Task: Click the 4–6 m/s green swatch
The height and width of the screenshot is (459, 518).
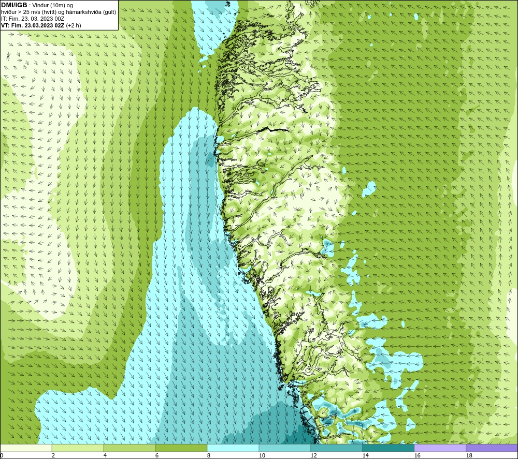Action: tap(129, 448)
